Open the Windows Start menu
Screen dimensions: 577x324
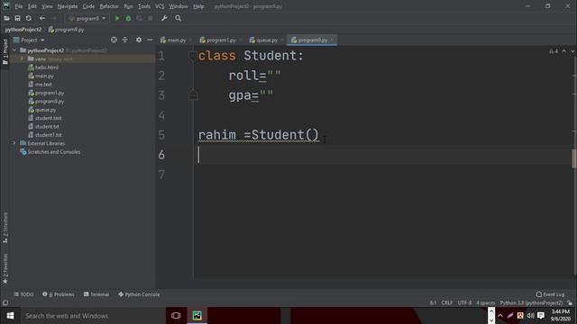(x=10, y=316)
